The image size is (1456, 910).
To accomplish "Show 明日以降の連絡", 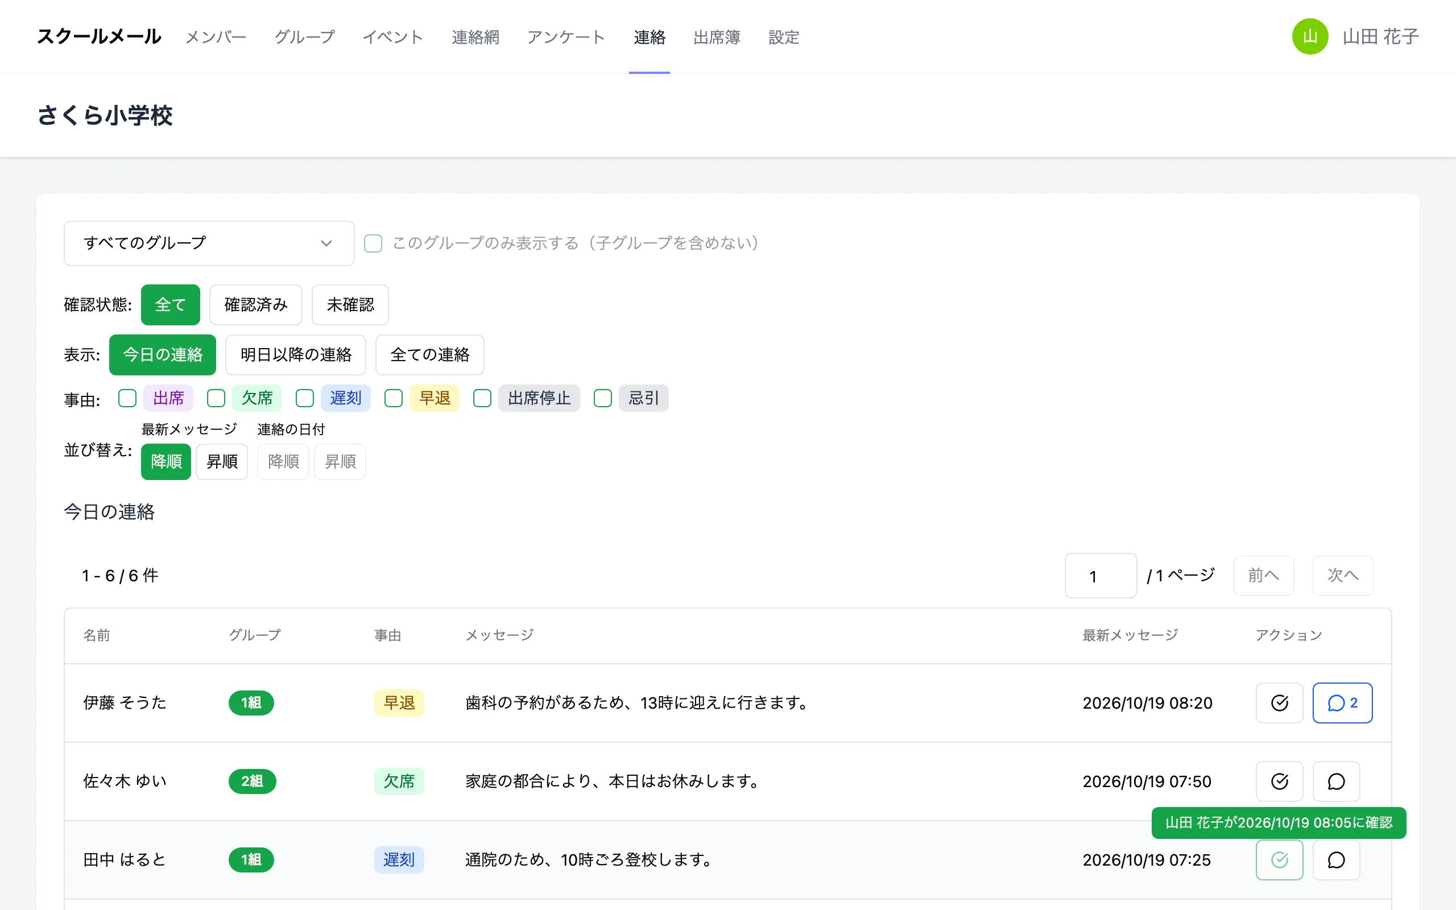I will point(295,354).
